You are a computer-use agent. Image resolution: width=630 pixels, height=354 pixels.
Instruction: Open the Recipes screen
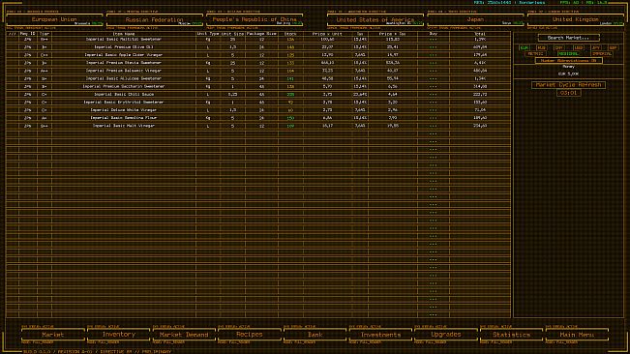coord(250,335)
